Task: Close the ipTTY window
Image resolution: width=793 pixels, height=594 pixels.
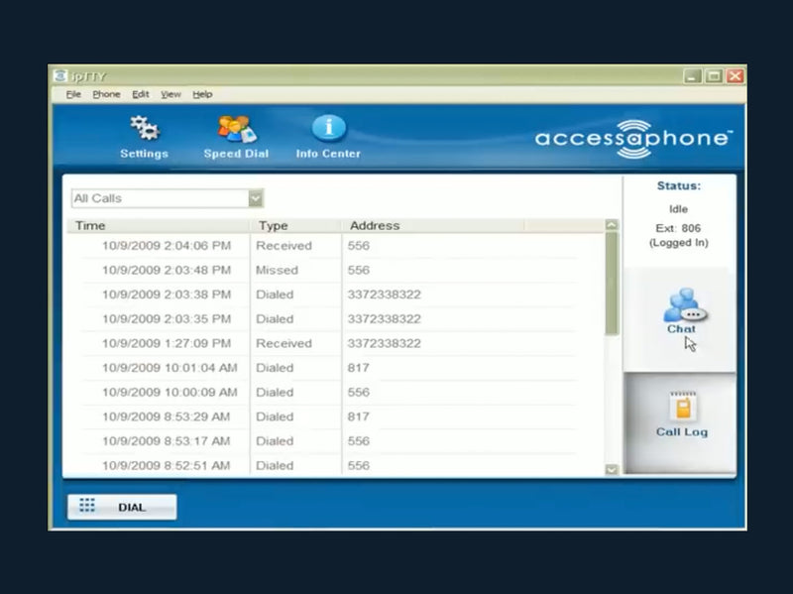Action: [x=736, y=76]
